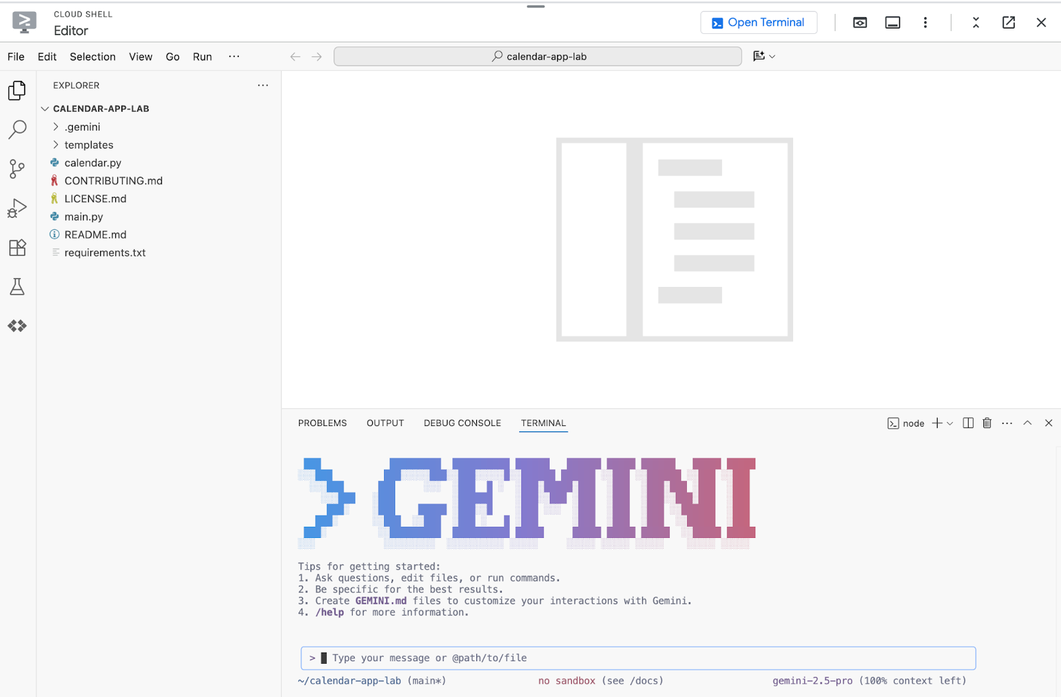Toggle the web preview icon in header
Image resolution: width=1061 pixels, height=697 pixels.
point(860,23)
